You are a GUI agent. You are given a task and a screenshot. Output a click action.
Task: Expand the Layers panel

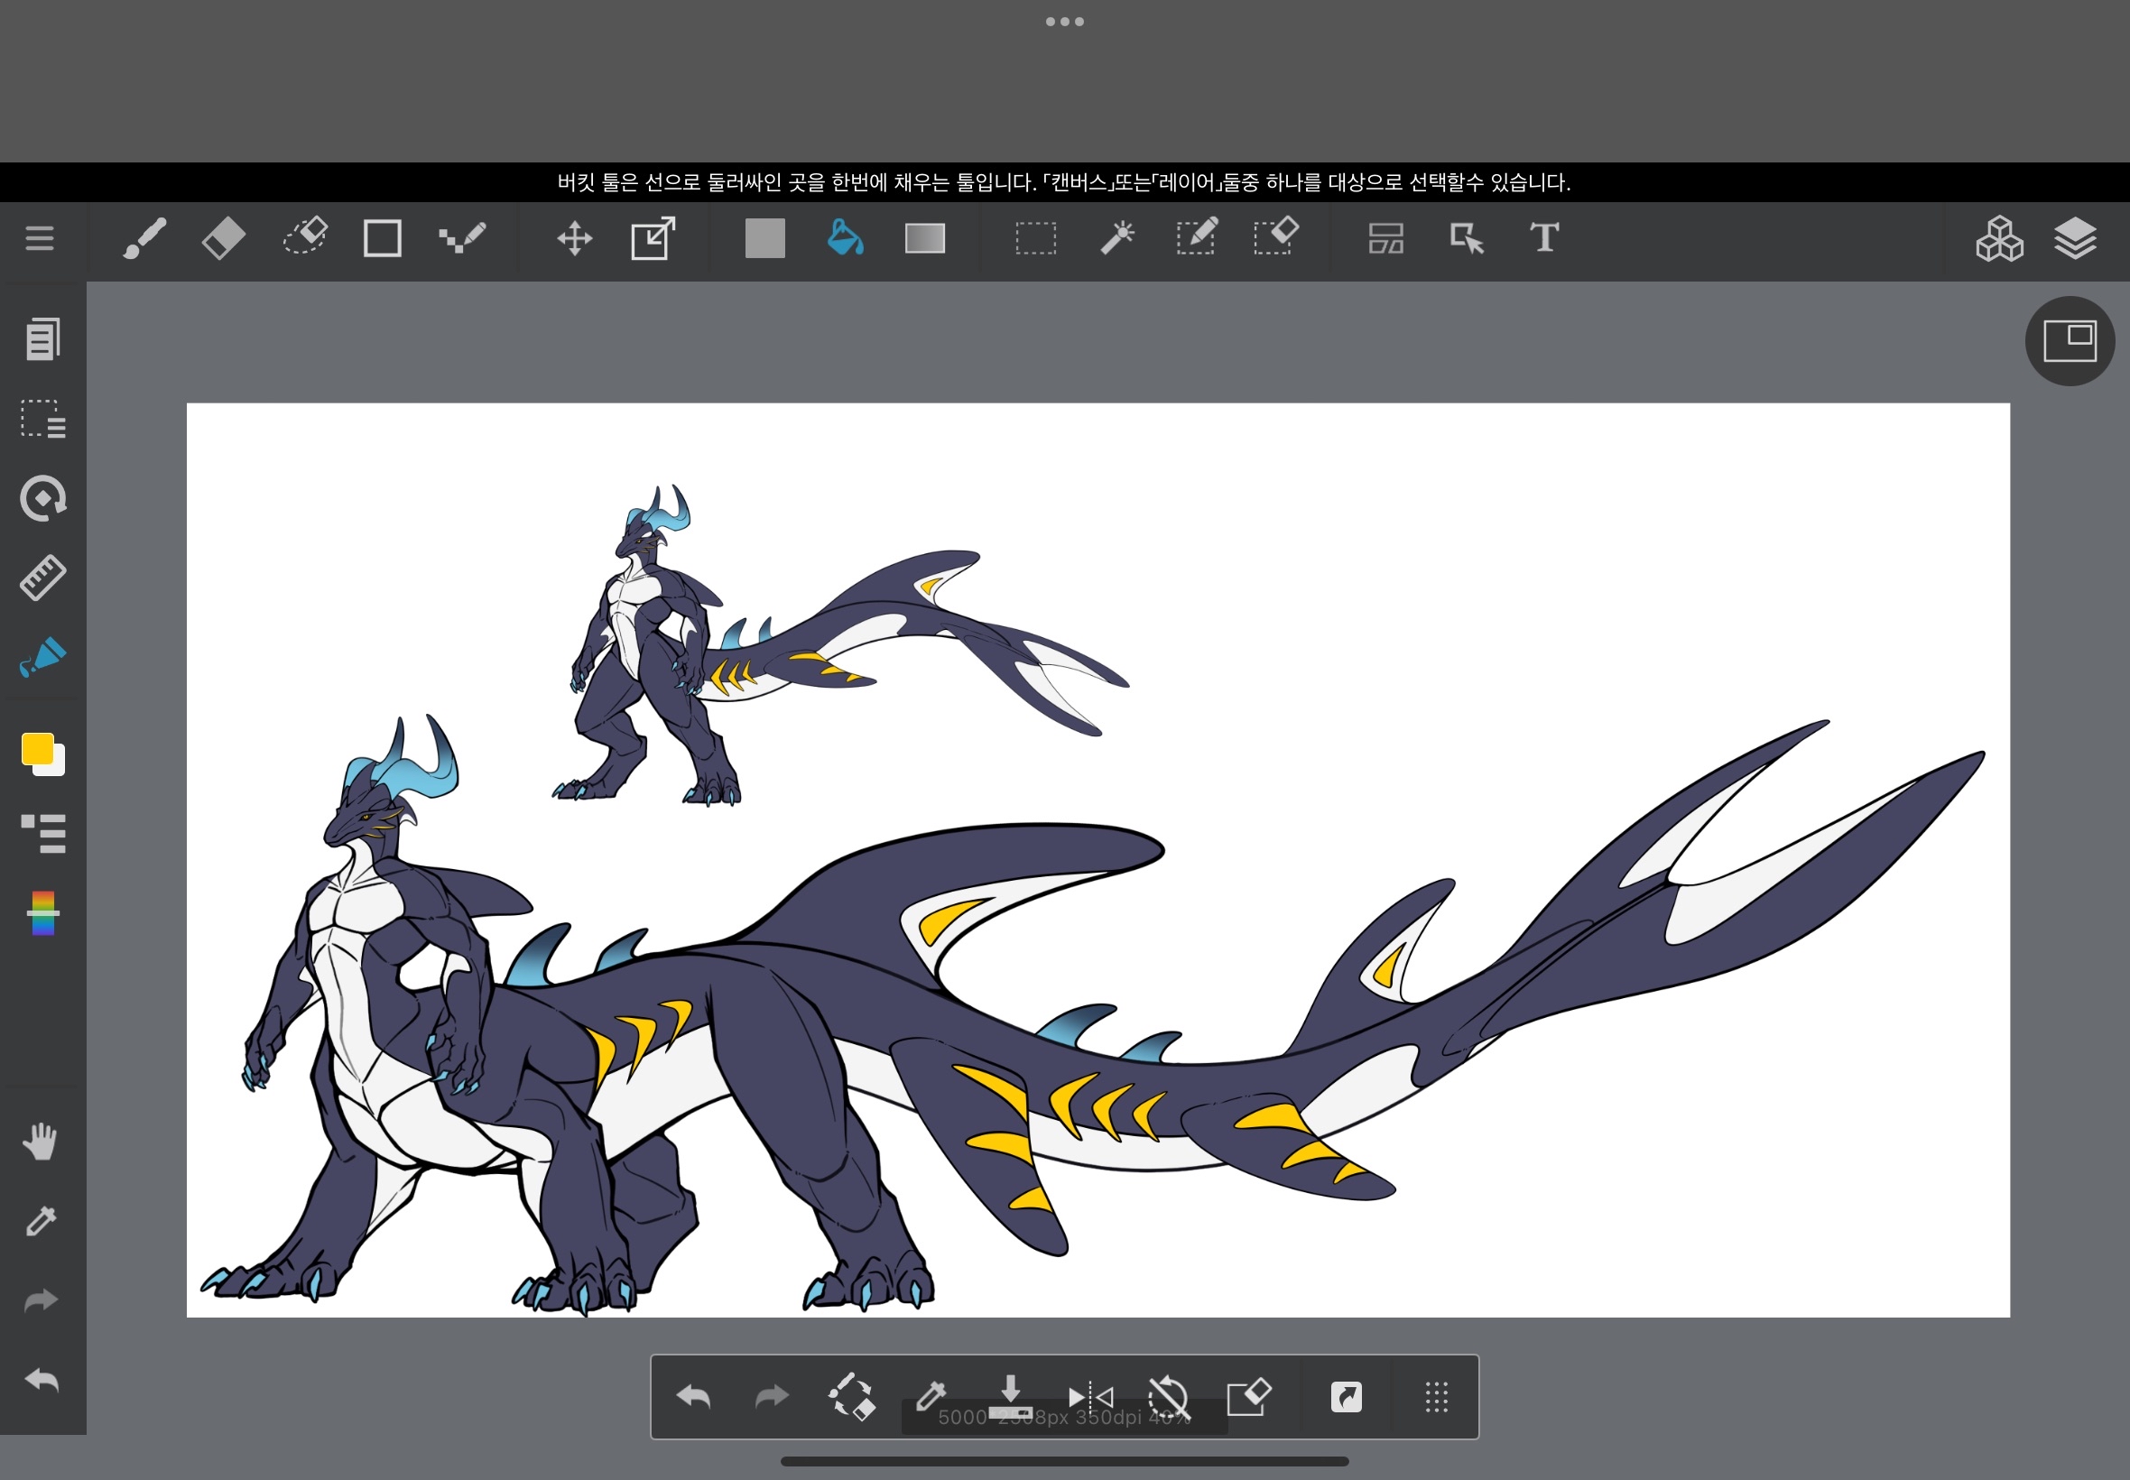(2074, 239)
